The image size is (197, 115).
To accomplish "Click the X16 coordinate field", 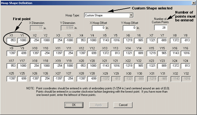I will [175, 53].
